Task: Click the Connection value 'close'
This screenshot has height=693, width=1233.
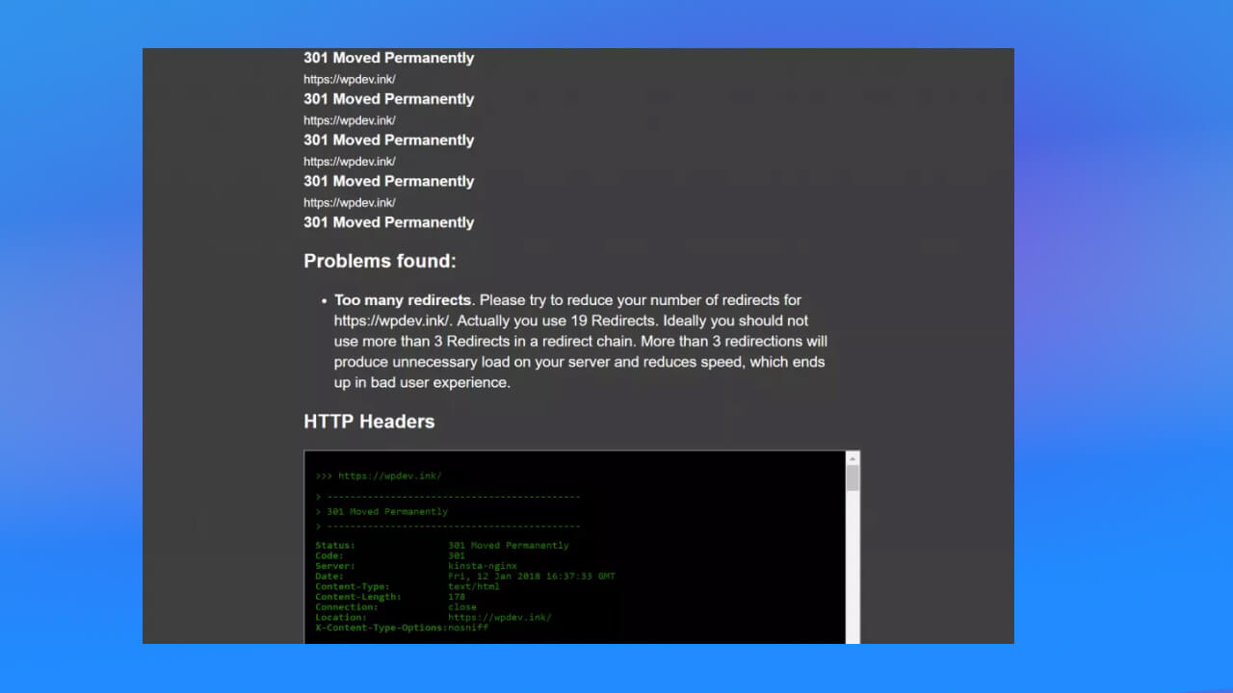Action: 462,607
